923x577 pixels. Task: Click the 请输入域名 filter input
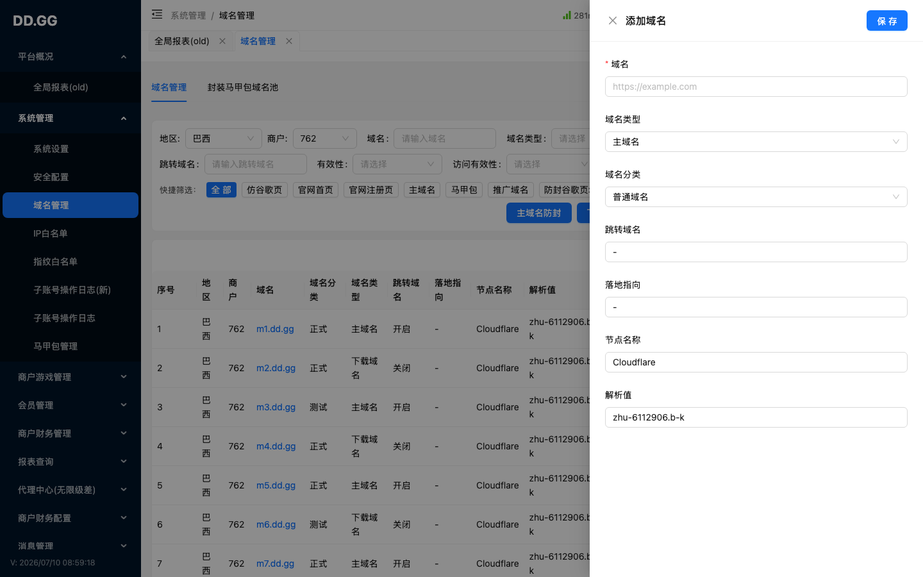445,138
